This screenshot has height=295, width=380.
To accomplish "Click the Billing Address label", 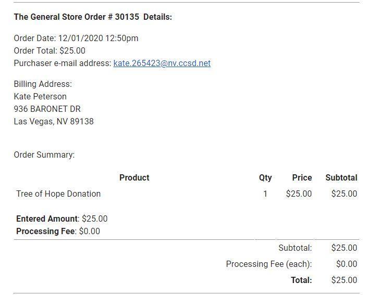I will (x=43, y=84).
